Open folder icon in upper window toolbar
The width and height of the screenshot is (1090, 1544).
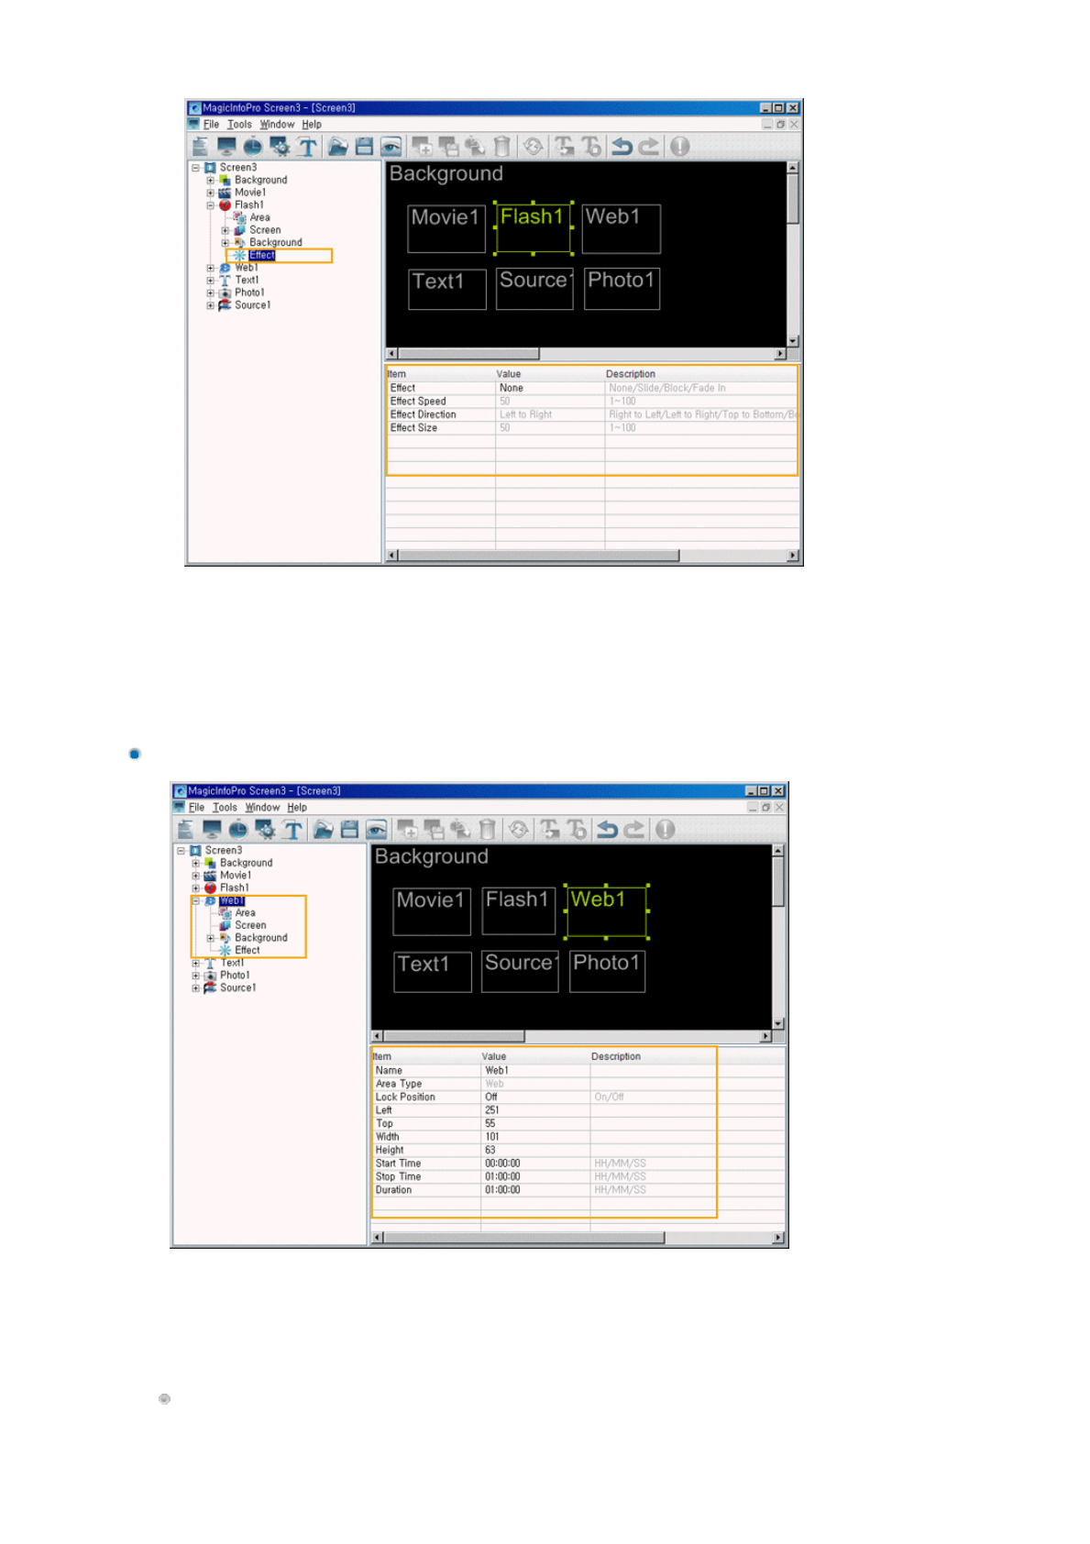[x=337, y=147]
